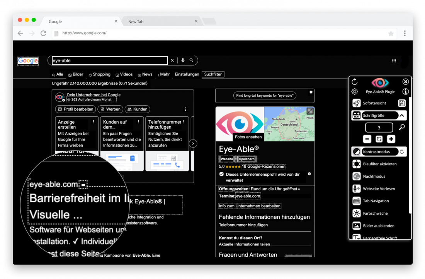Image resolution: width=425 pixels, height=279 pixels.
Task: Click the voice search microphone icon
Action: point(183,61)
